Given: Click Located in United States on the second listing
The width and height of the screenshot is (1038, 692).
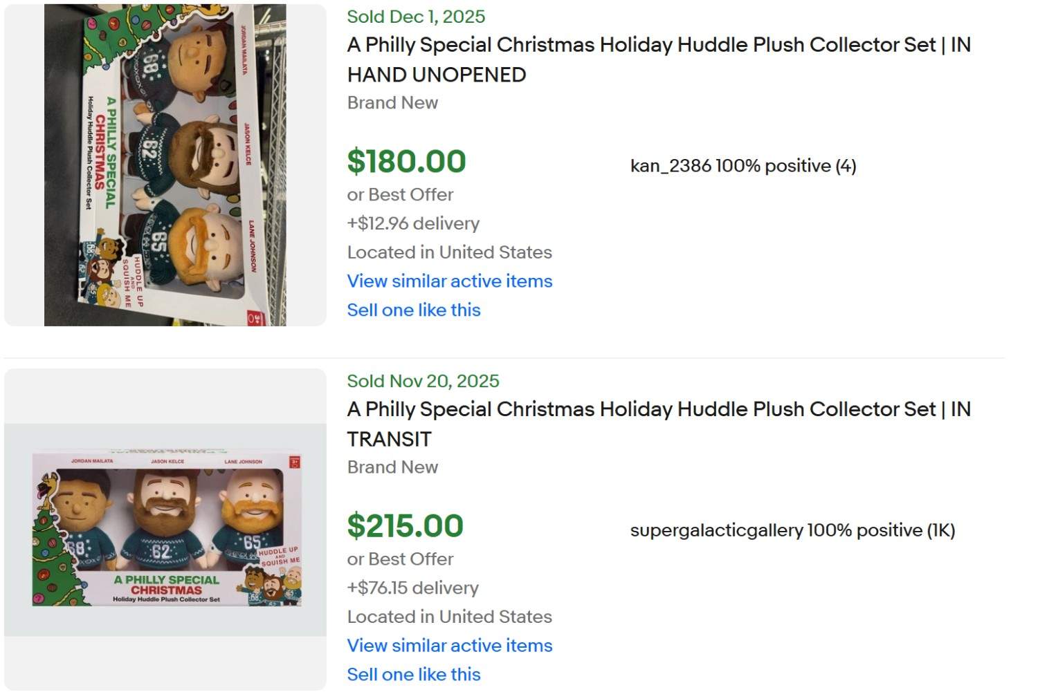Looking at the screenshot, I should [448, 617].
